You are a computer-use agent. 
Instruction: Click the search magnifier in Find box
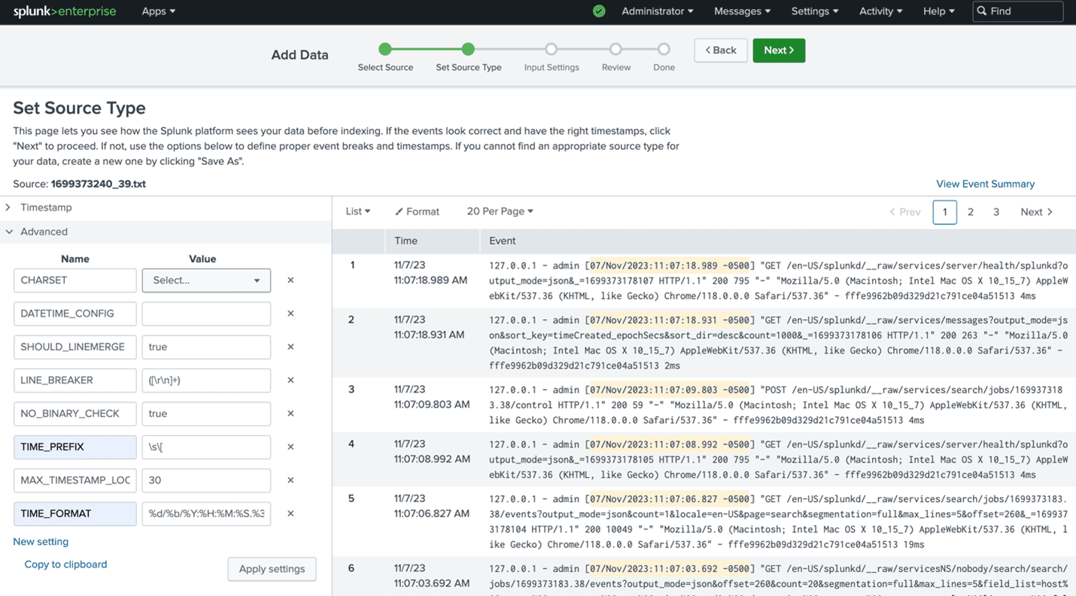tap(982, 11)
